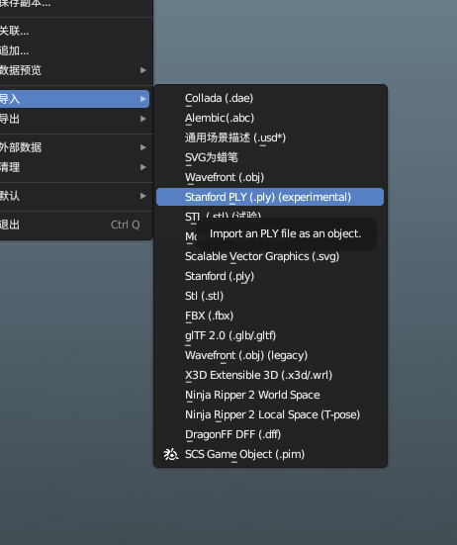This screenshot has width=457, height=545.
Task: Select 通用场景描述 (.usd*) import
Action: pyautogui.click(x=270, y=138)
